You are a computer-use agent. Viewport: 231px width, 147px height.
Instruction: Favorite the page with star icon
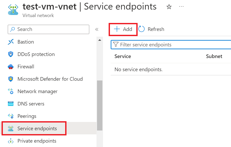169,7
